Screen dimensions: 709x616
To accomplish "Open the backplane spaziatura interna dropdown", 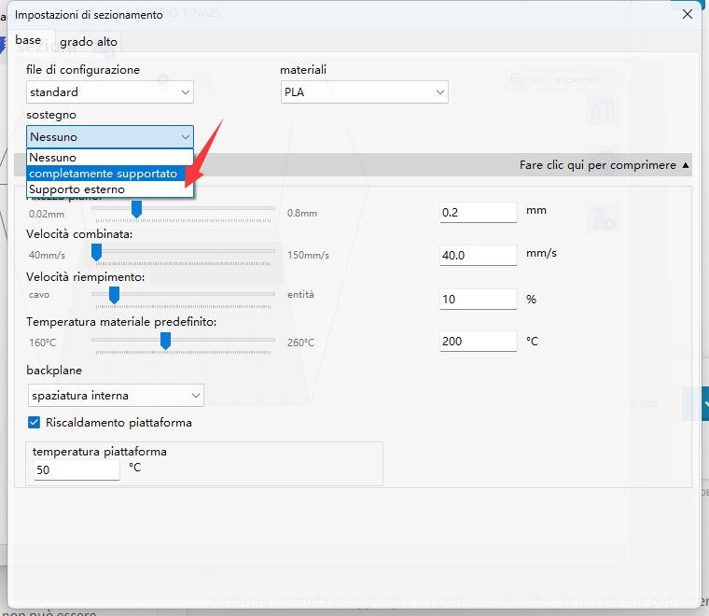I will [116, 396].
